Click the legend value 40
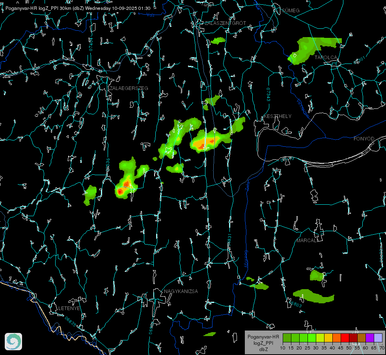The width and height of the screenshot is (386, 355). [332, 348]
